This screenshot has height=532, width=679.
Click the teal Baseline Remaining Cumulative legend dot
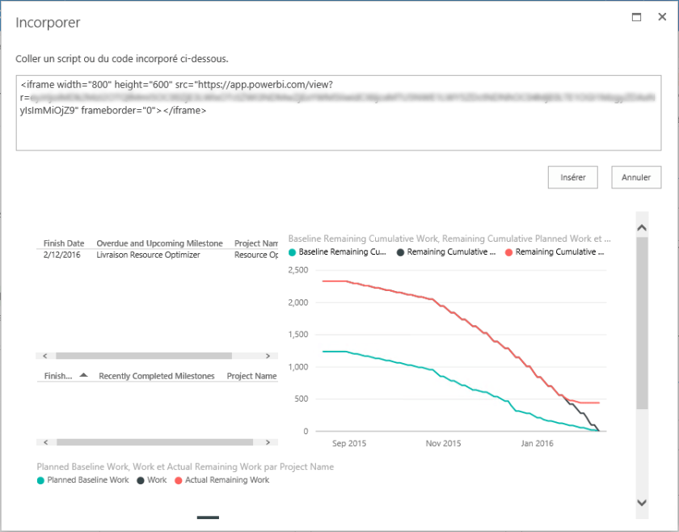click(293, 252)
